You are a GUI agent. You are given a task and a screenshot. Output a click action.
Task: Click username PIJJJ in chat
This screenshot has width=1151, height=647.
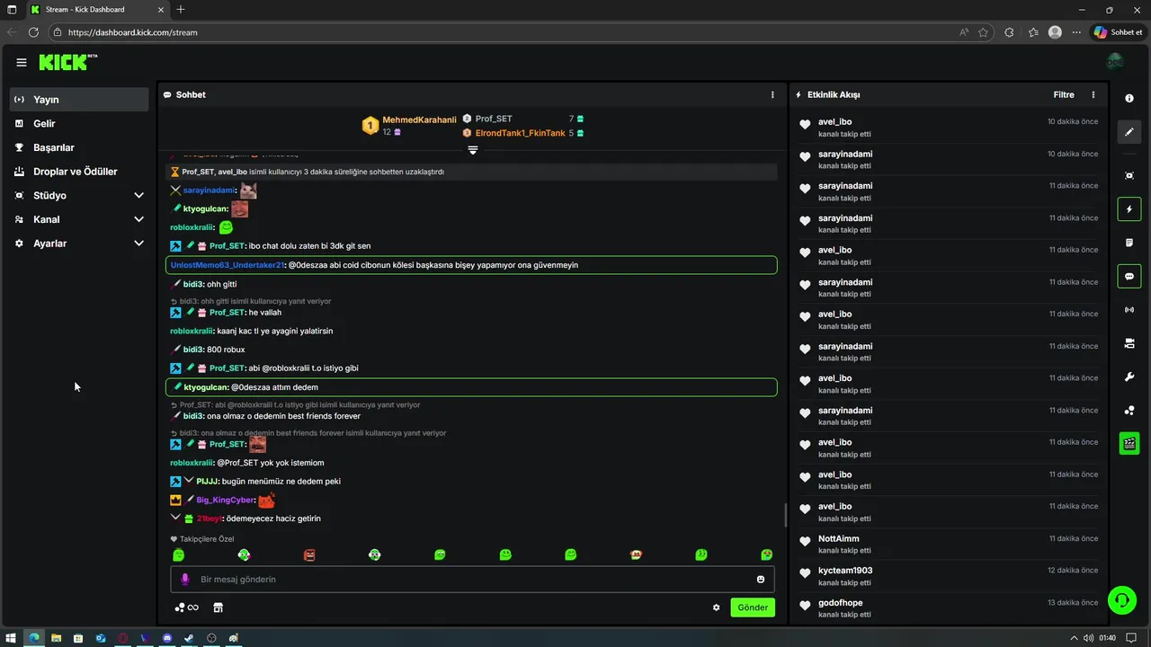208,482
